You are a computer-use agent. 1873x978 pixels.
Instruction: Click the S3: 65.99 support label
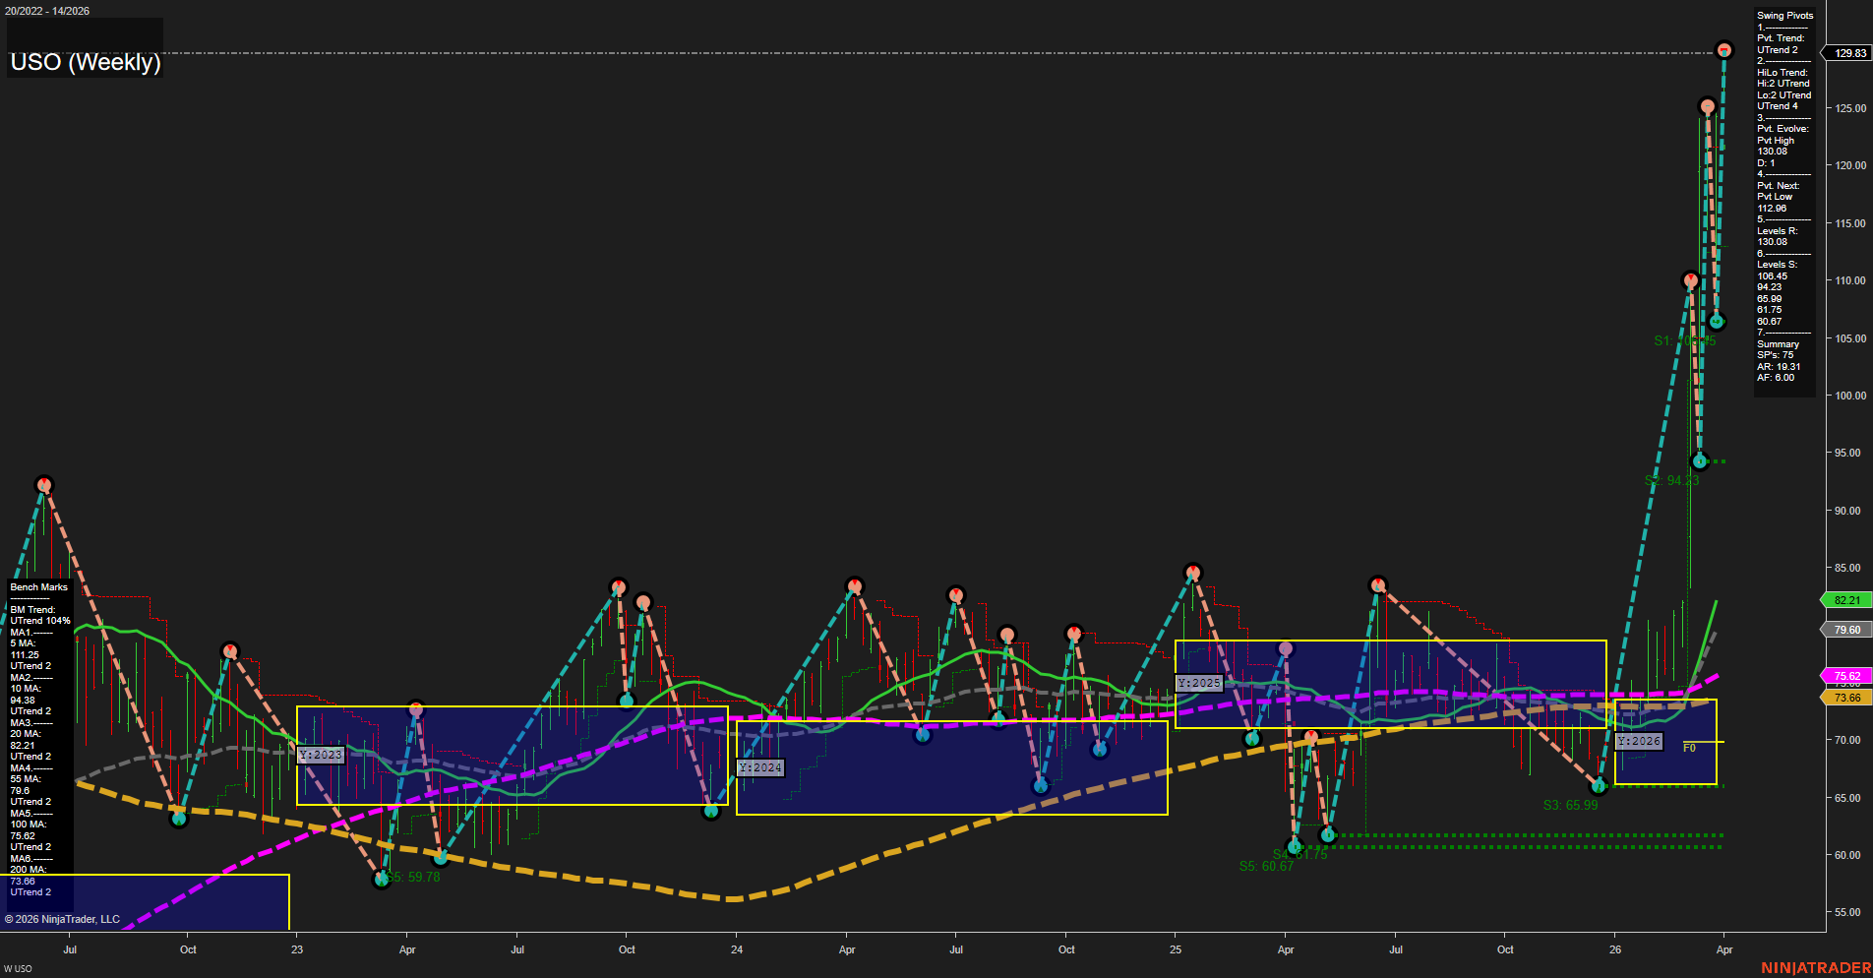click(1571, 805)
